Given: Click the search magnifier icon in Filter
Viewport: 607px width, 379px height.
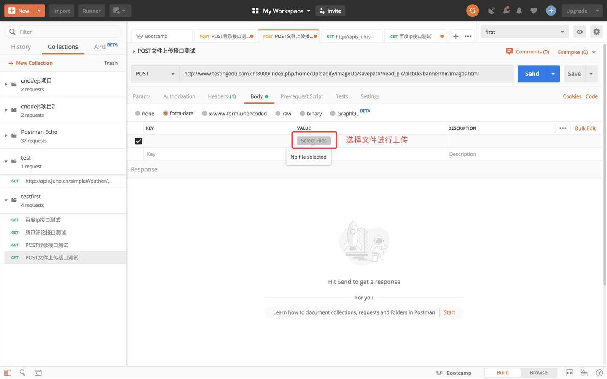Looking at the screenshot, I should point(12,32).
